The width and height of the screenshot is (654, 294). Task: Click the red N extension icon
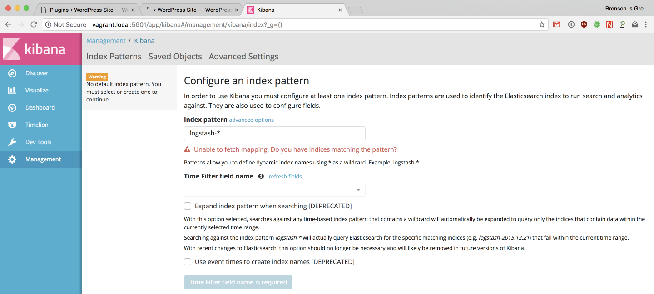(609, 24)
